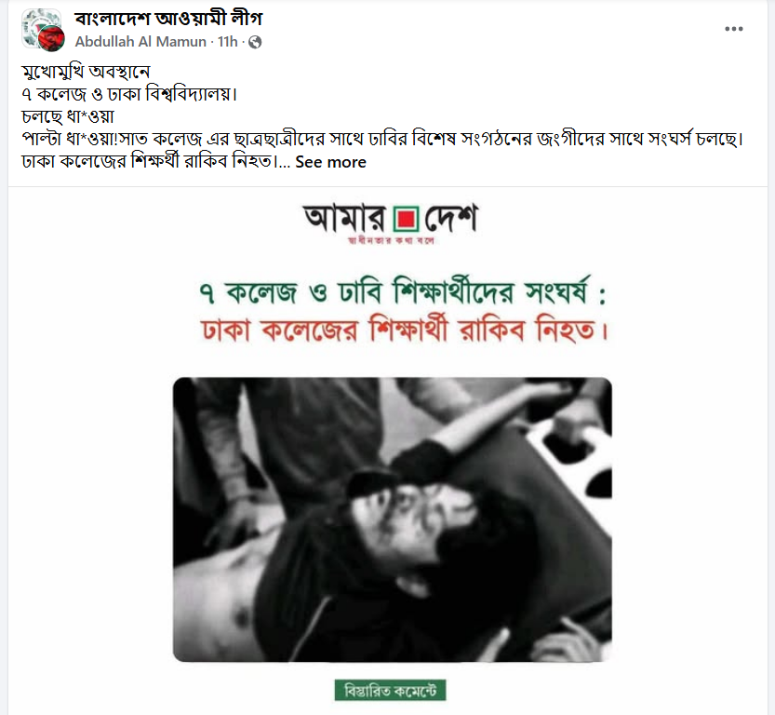Click the red রাকিব নিহত headline

(404, 330)
